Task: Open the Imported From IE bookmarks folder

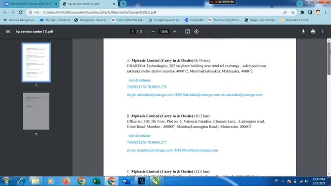Action: pos(294,20)
